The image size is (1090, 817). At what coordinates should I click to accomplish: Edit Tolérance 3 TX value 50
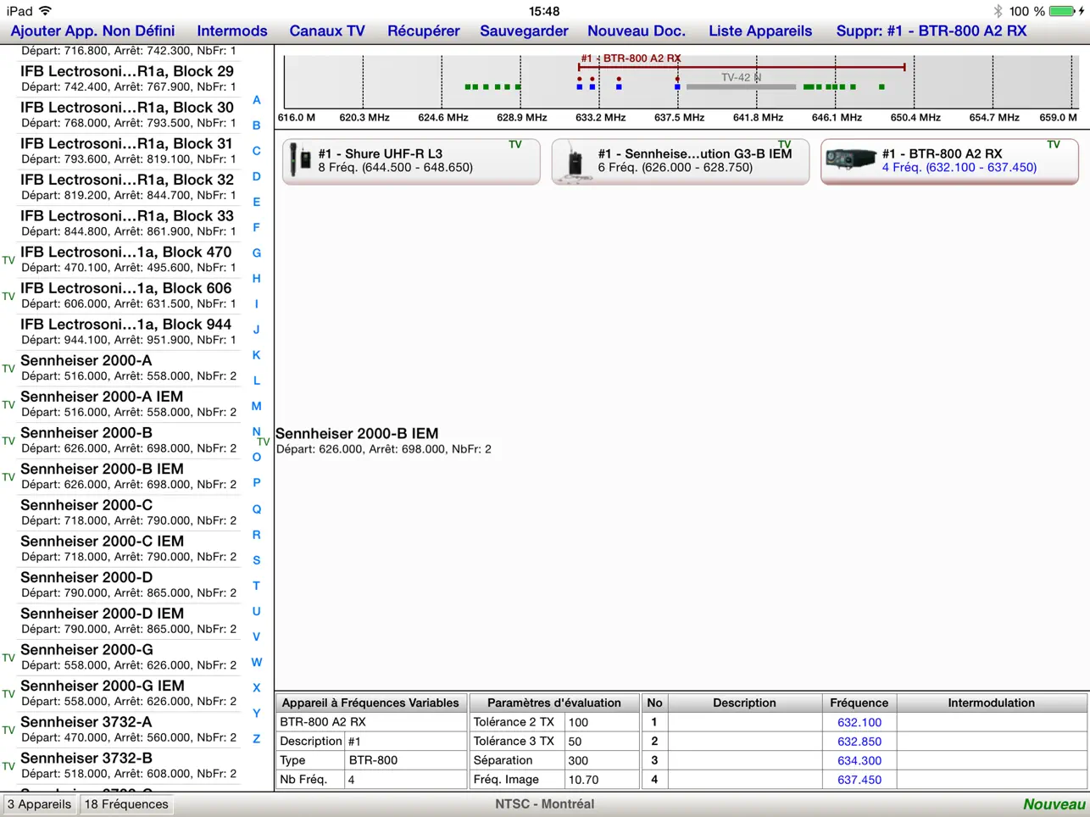click(x=602, y=742)
